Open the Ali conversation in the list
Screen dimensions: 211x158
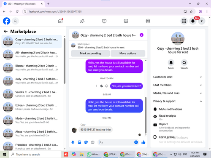tap(32, 54)
